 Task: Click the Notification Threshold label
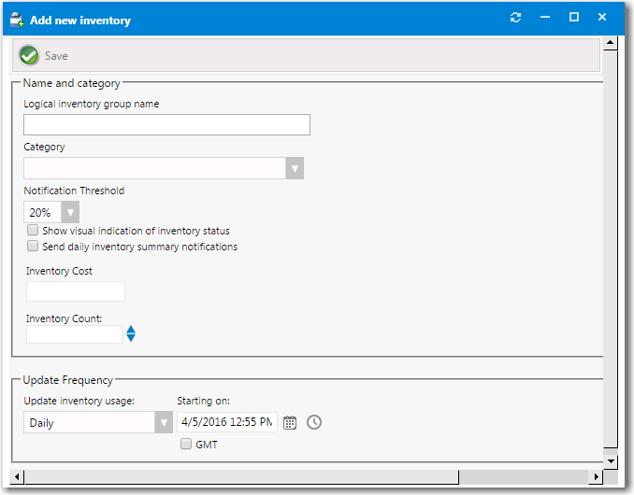[74, 191]
